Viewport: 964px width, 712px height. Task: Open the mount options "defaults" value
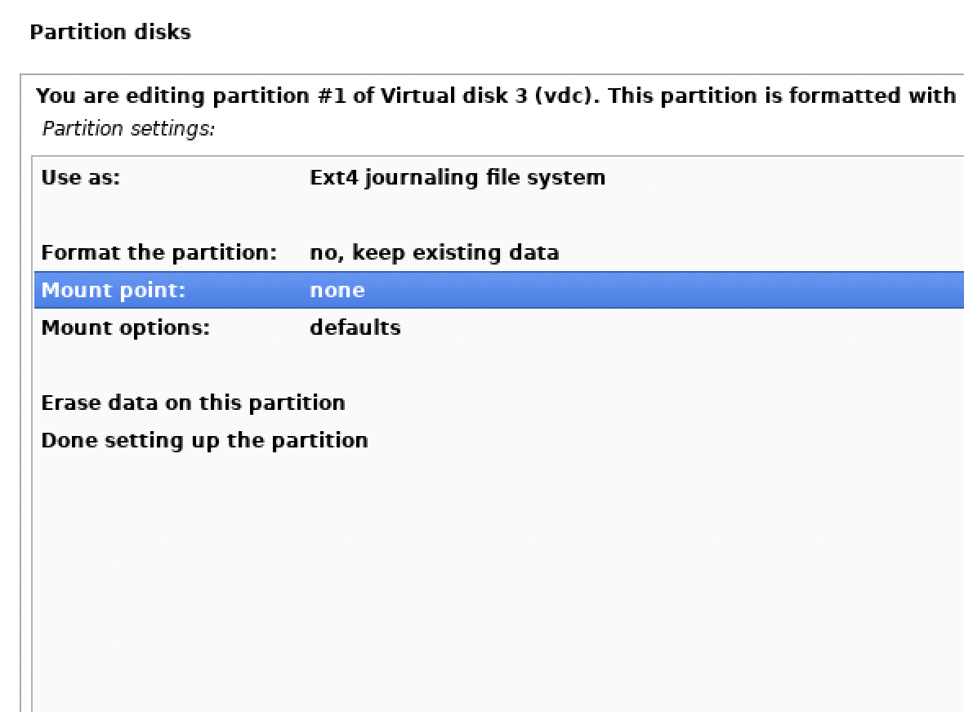tap(355, 327)
